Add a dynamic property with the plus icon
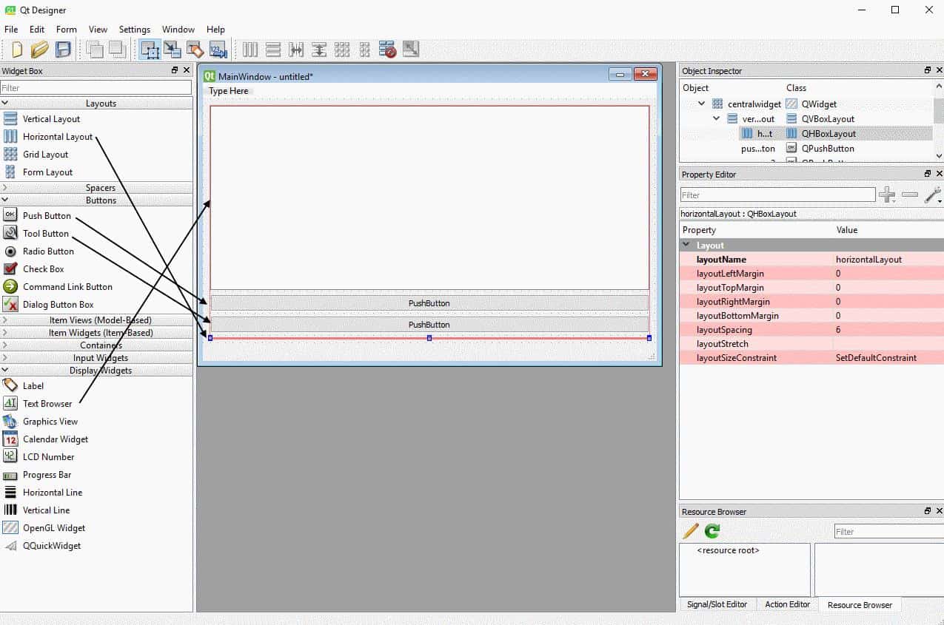944x625 pixels. (x=887, y=195)
